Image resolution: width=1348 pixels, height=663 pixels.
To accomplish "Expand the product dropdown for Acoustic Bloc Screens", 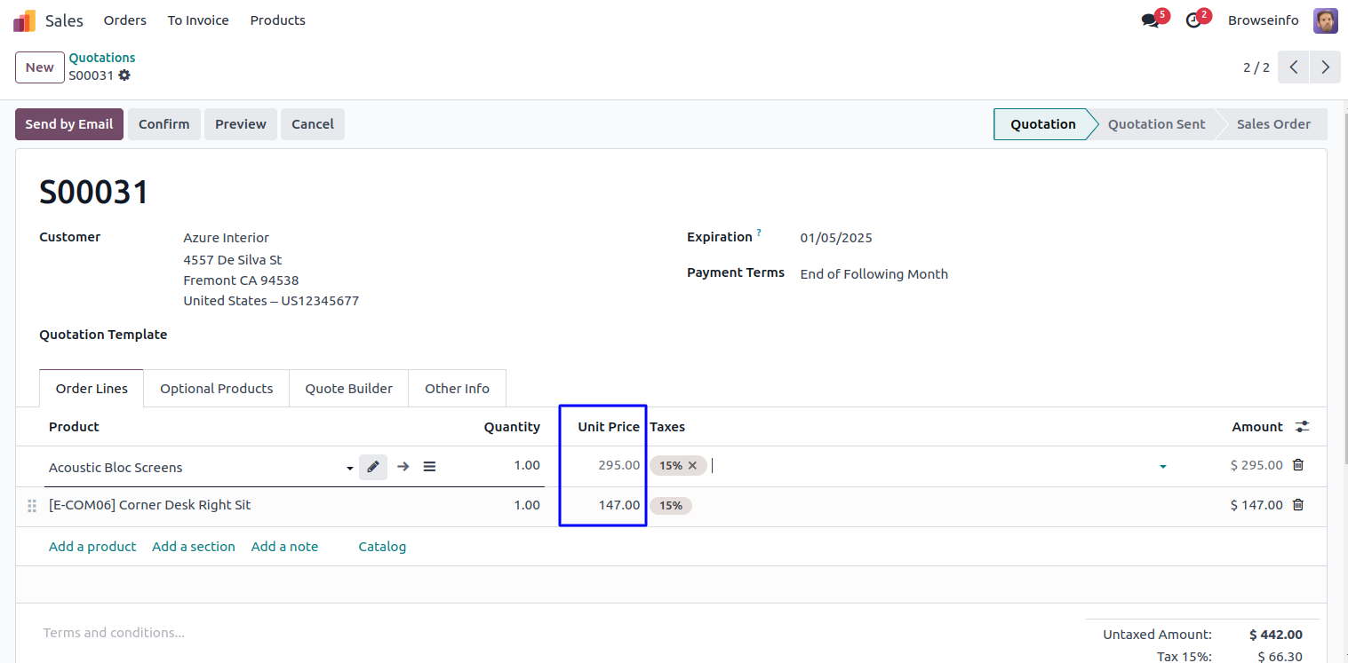I will point(350,468).
